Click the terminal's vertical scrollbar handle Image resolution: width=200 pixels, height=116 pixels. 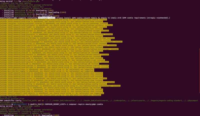[x=199, y=71]
